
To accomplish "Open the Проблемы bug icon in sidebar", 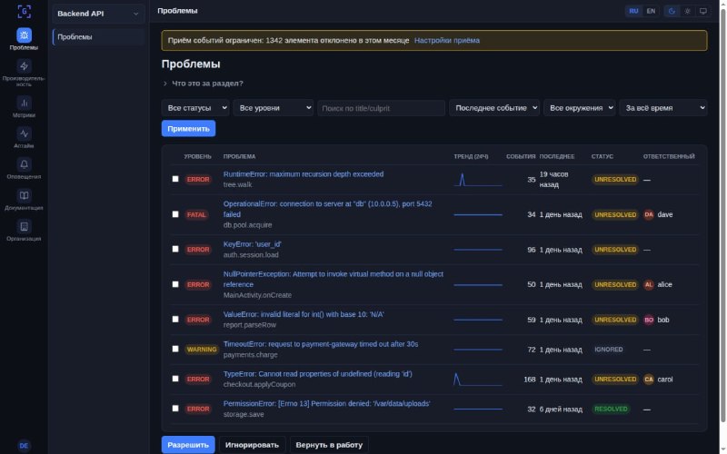I will point(25,35).
